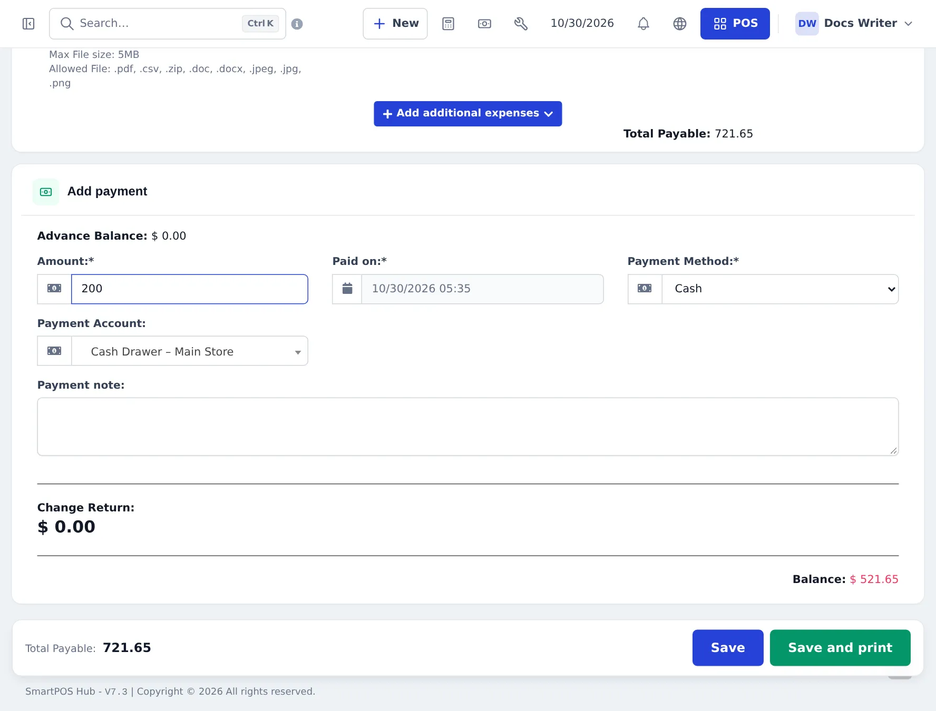
Task: Click the Total Payable 721.65 footer value
Action: [127, 648]
